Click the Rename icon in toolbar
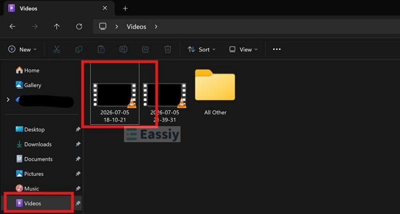This screenshot has height=214, width=400. click(123, 49)
